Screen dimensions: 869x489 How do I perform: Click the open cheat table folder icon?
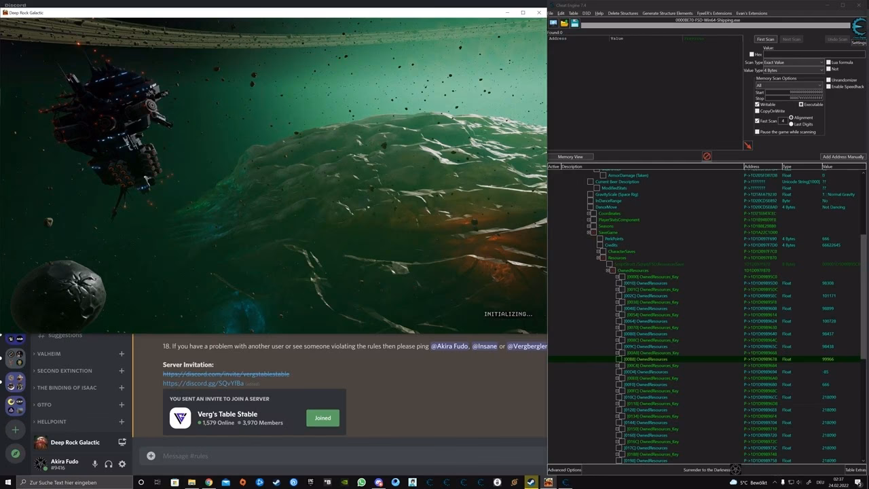click(x=564, y=23)
